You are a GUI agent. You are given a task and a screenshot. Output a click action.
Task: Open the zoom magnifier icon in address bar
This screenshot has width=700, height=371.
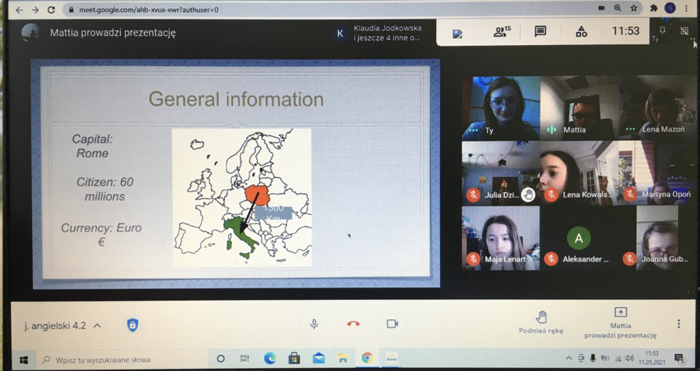pos(617,8)
